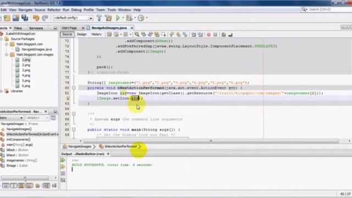Viewport: 352px width, 198px height.
Task: Close the Output JRadioButton tab
Action: coord(108,154)
